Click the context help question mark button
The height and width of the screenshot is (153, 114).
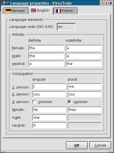(x=102, y=3)
